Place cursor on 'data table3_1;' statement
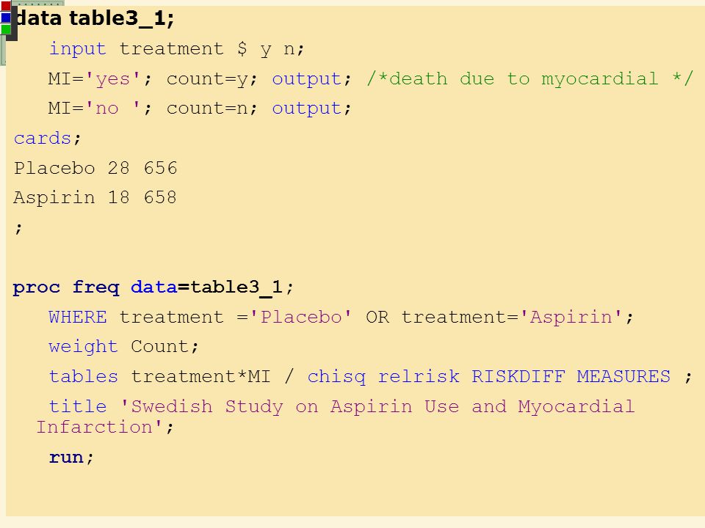The image size is (705, 528). pyautogui.click(x=95, y=19)
